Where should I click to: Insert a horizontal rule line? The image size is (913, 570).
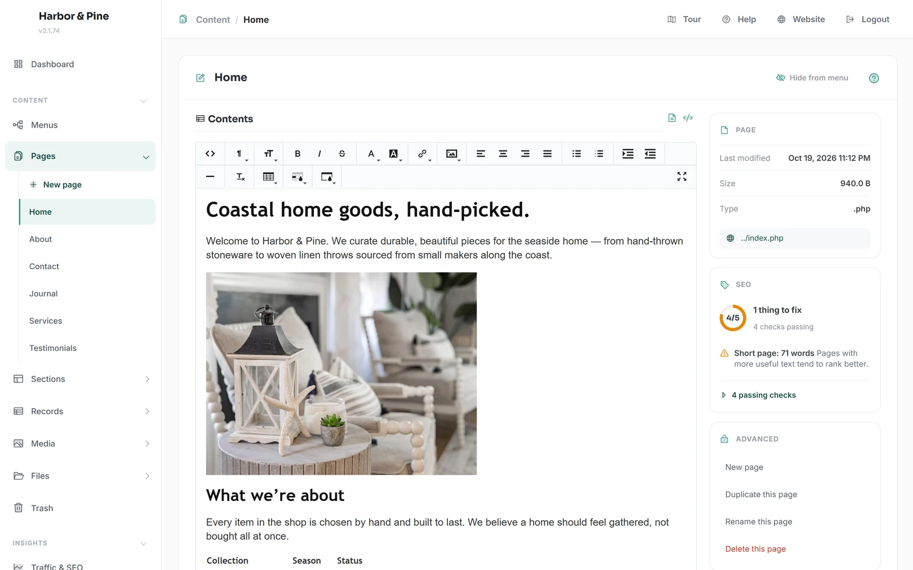[x=210, y=177]
